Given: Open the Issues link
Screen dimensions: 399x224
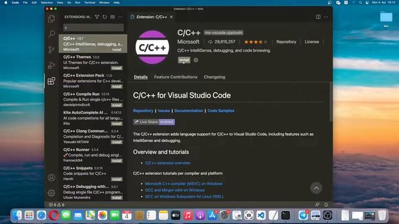Looking at the screenshot, I should pyautogui.click(x=163, y=111).
